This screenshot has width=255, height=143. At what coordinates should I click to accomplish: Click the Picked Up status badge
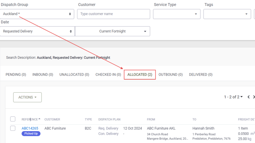[x=31, y=134]
